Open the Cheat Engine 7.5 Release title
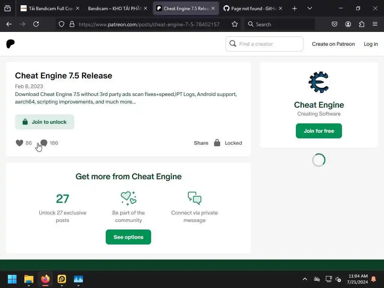 click(x=64, y=76)
